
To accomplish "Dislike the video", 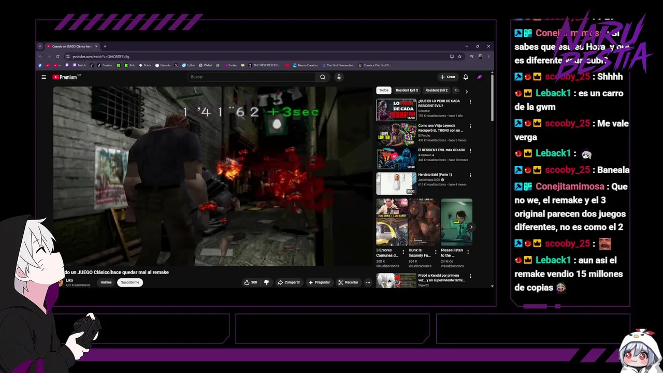I will 267,282.
